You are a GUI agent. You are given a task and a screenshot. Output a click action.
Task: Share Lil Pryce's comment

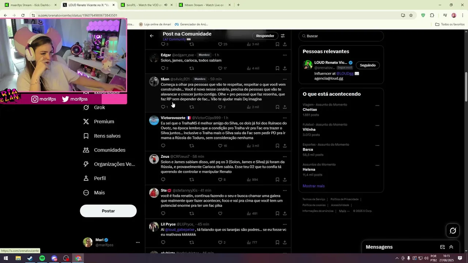(x=285, y=243)
